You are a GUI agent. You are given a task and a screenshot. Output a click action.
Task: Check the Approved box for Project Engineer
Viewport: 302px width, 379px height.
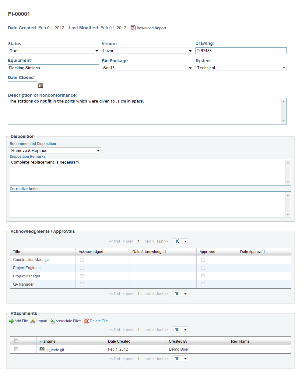click(x=203, y=268)
